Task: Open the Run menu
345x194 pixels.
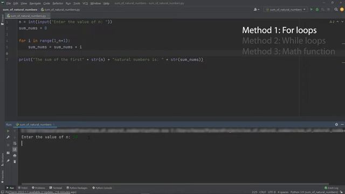Action: click(x=68, y=3)
